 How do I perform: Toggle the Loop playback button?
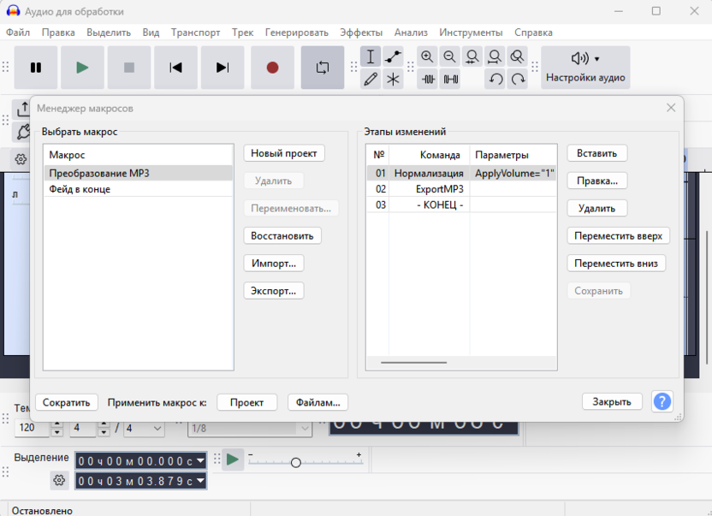[323, 68]
